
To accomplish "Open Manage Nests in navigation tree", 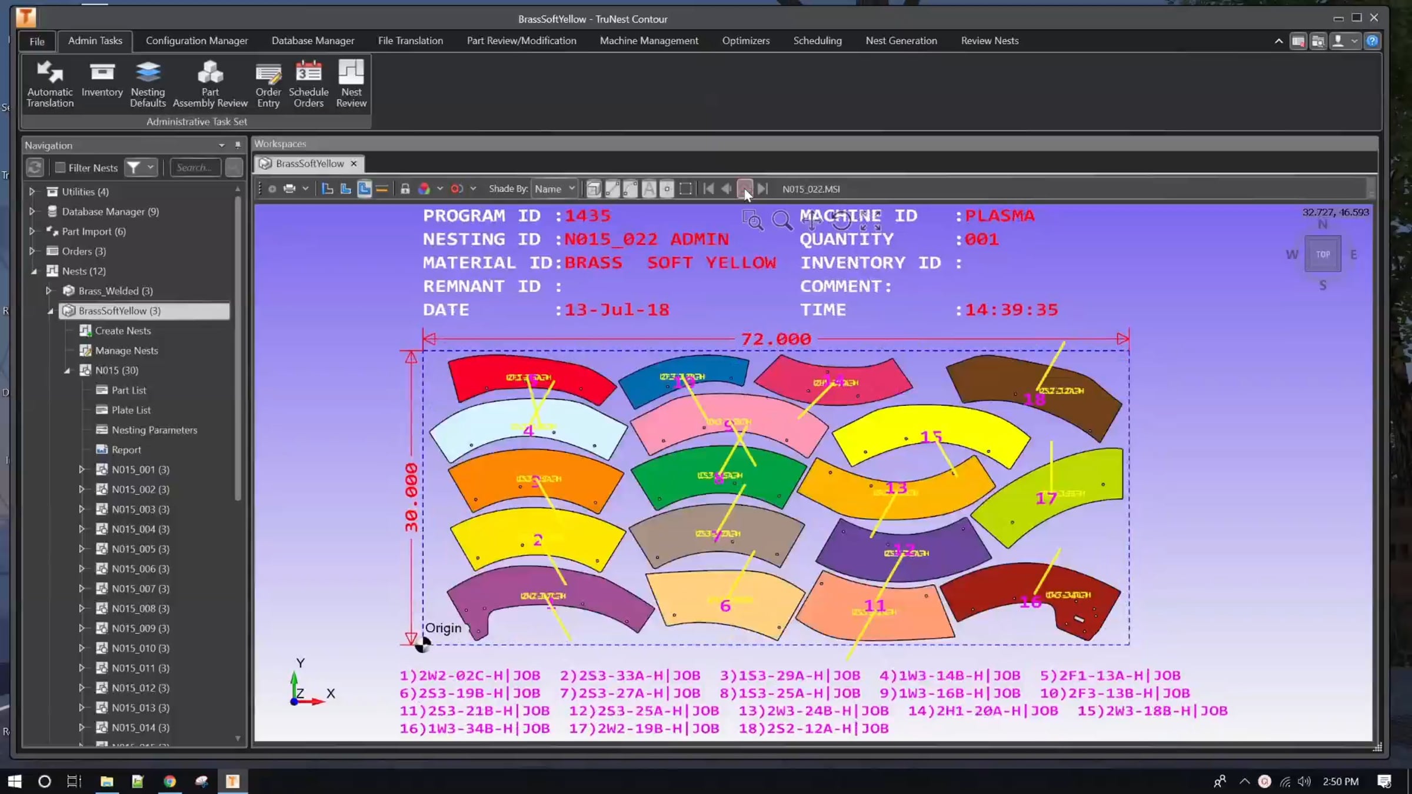I will 126,351.
